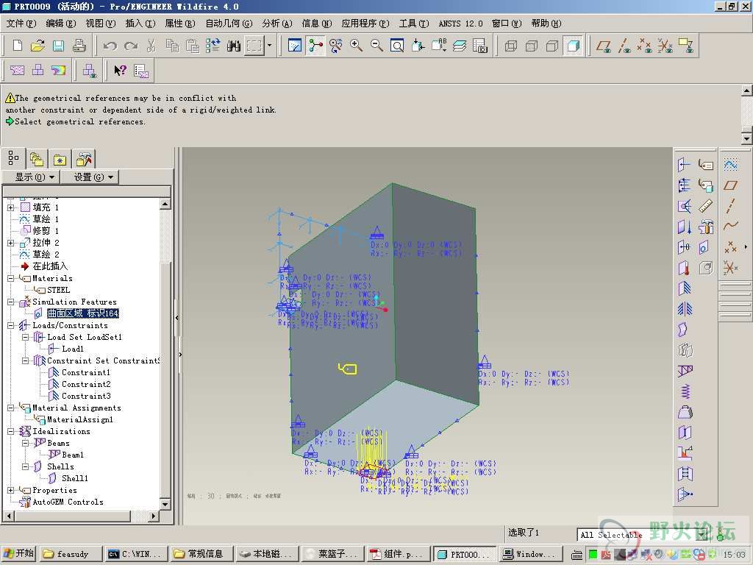The image size is (753, 565).
Task: Click the context help pointer icon
Action: [121, 71]
